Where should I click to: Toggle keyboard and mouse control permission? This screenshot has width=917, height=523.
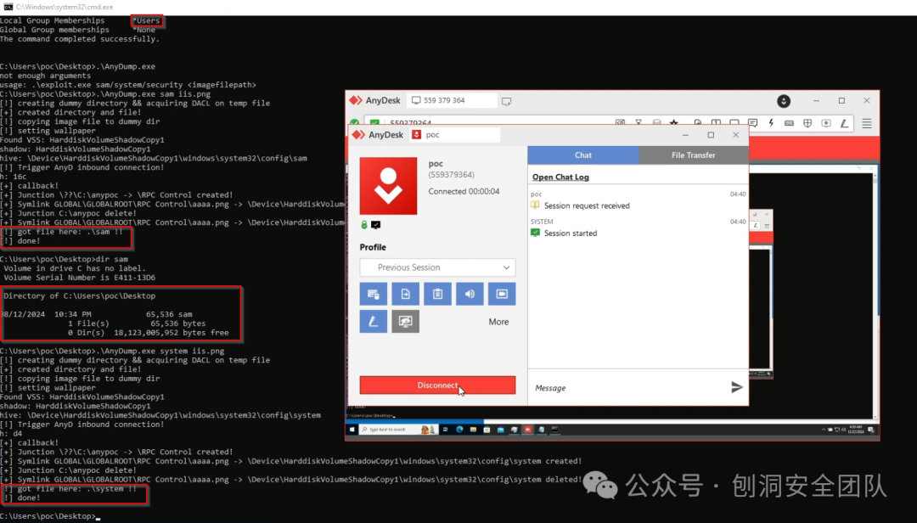[373, 294]
